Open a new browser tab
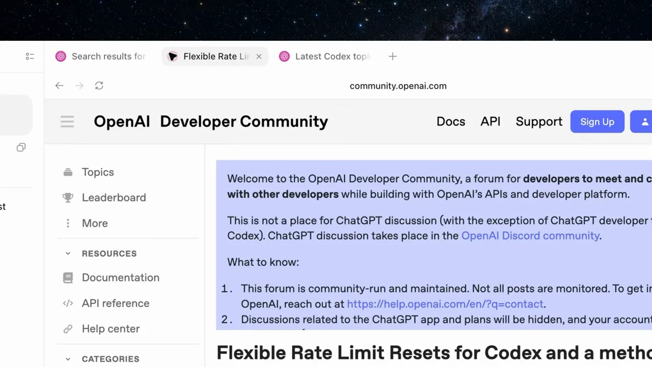 coord(392,57)
